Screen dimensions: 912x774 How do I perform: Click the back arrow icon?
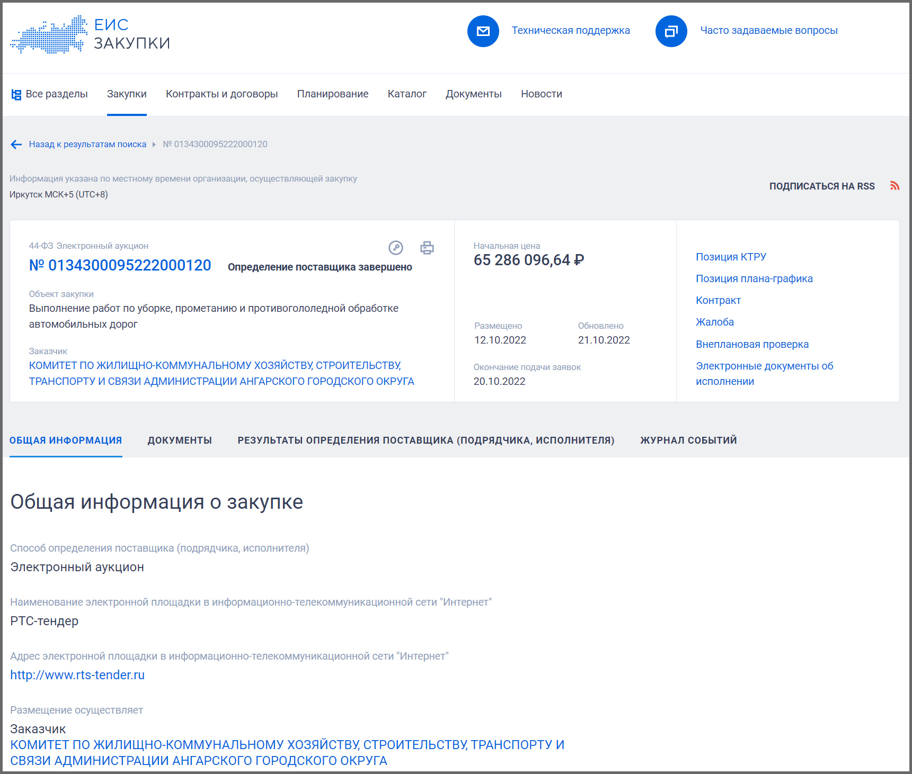coord(16,145)
